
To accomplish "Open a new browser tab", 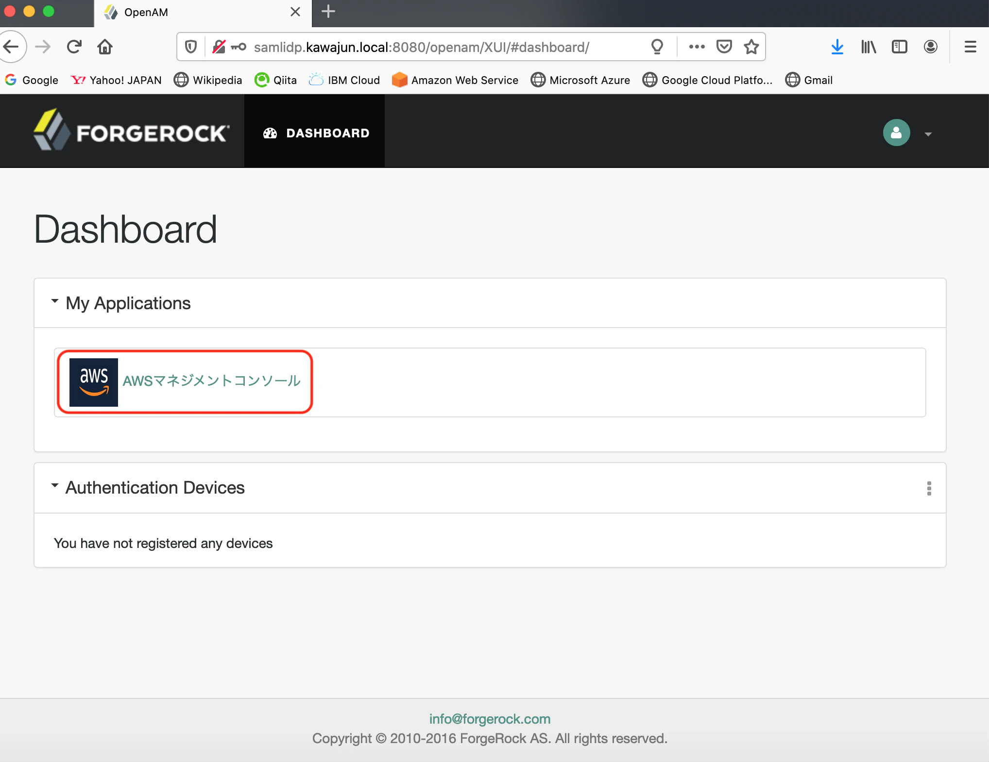I will click(x=328, y=11).
